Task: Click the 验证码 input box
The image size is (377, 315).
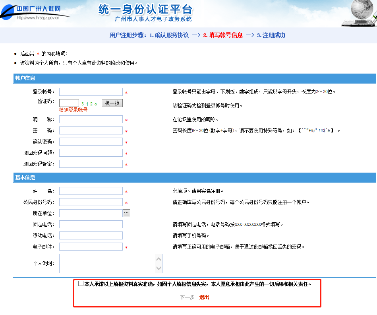Action: (69, 103)
